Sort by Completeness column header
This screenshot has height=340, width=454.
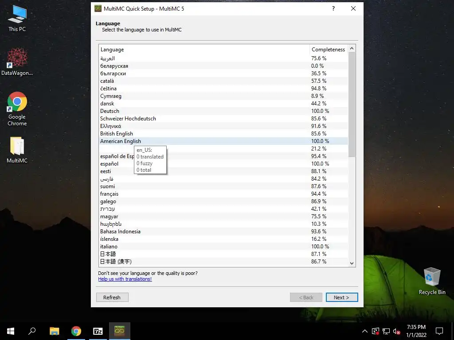click(x=329, y=50)
